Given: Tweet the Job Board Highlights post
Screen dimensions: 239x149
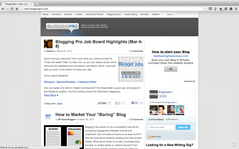Looking at the screenshot, I should click(x=102, y=103).
